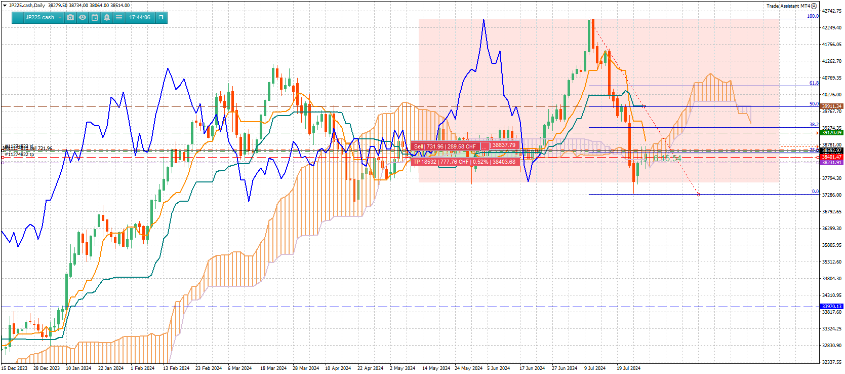Click the #11274822 tp order line label

point(20,155)
